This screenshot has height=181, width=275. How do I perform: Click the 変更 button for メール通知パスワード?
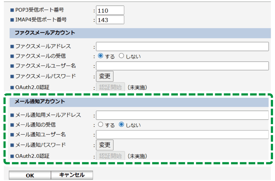tap(104, 145)
